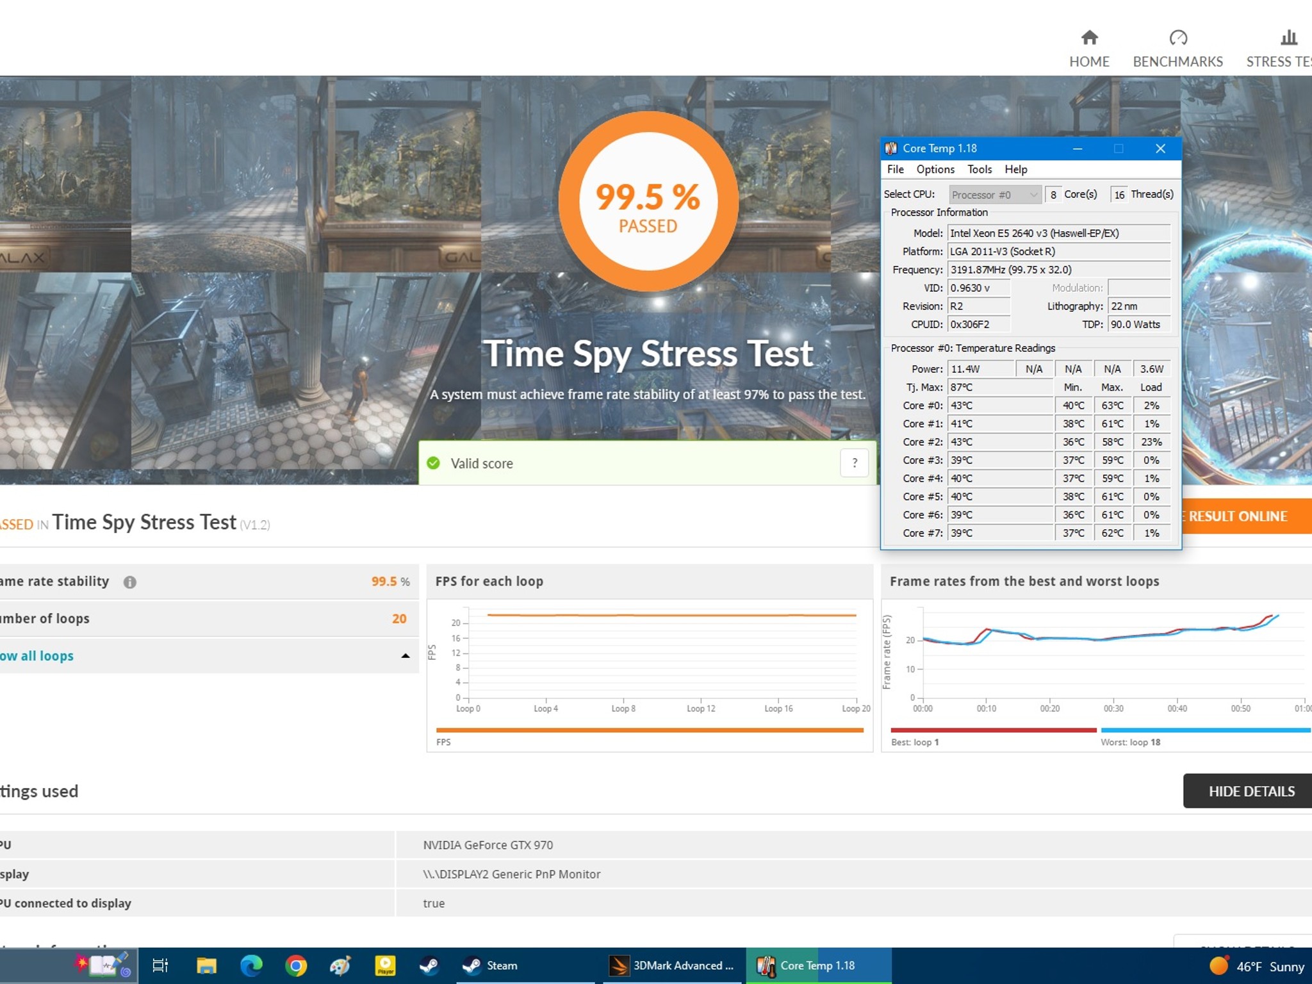
Task: Open the Options menu in Core Temp
Action: click(935, 169)
